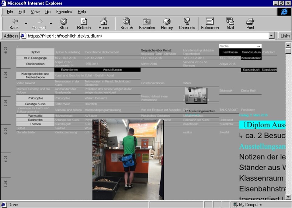
Task: Open theoretische Diplomarbeit link
Action: 102,52
